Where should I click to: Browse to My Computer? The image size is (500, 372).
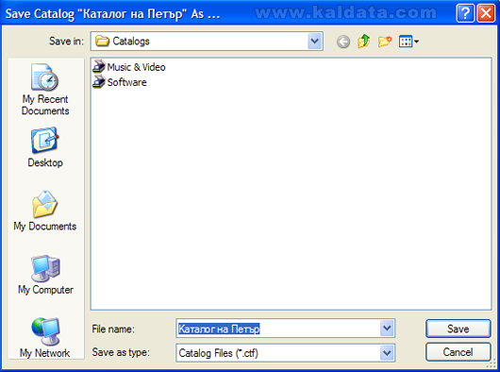click(45, 275)
